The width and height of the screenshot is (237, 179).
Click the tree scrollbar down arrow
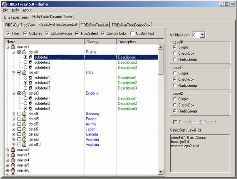pos(160,172)
